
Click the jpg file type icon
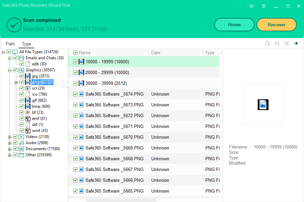pyautogui.click(x=27, y=76)
